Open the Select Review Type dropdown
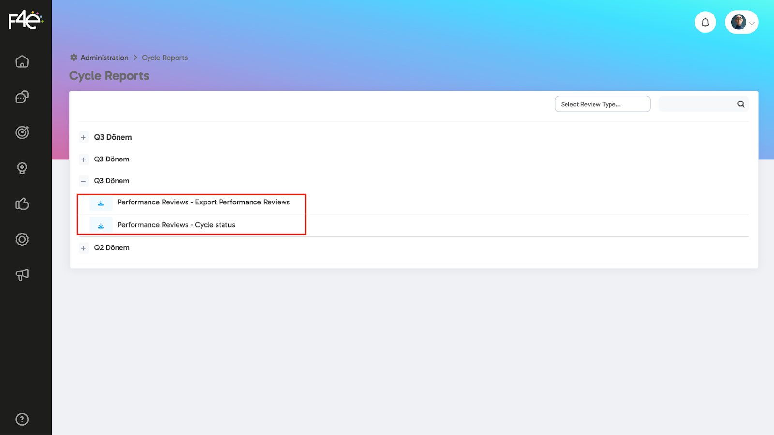Viewport: 774px width, 435px height. click(x=602, y=104)
